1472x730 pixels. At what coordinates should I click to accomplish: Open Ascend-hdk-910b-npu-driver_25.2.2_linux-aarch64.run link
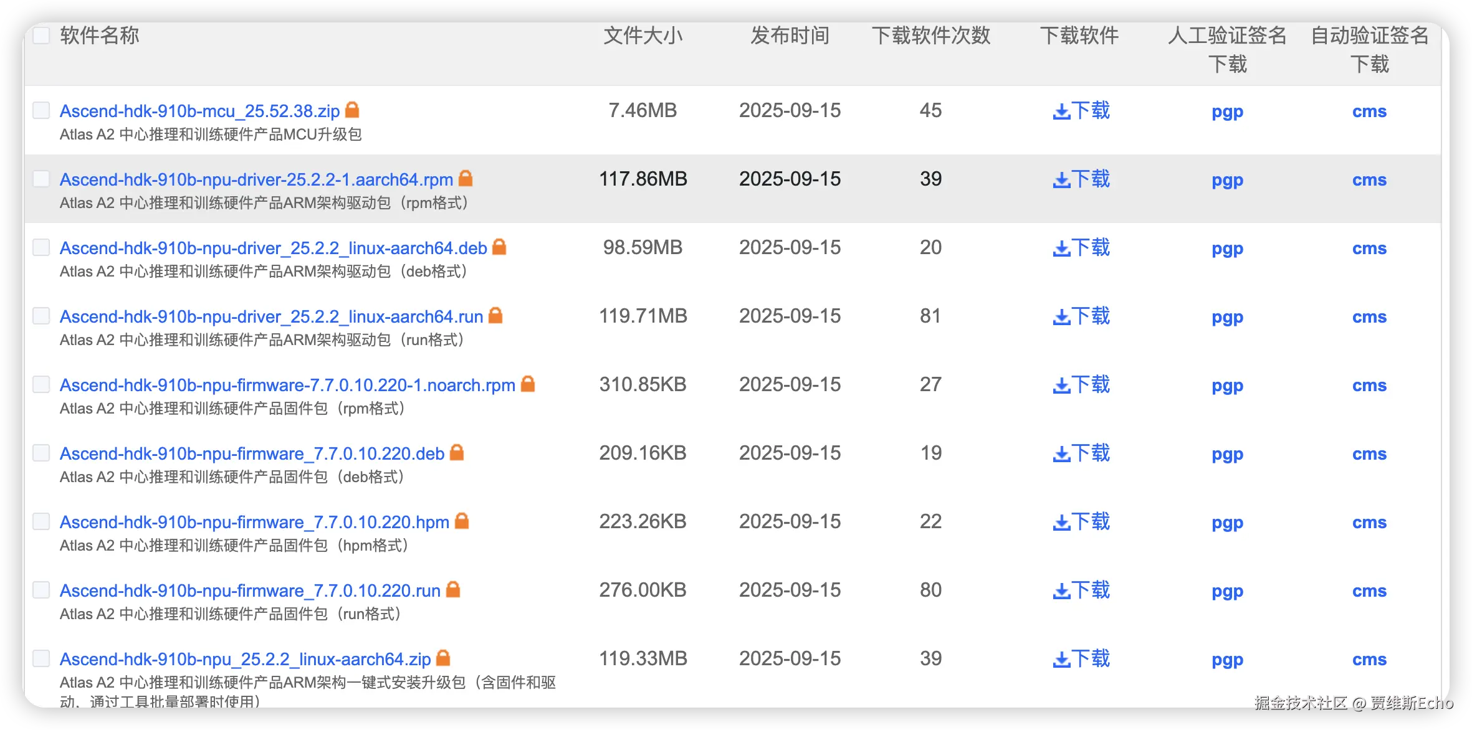click(271, 316)
